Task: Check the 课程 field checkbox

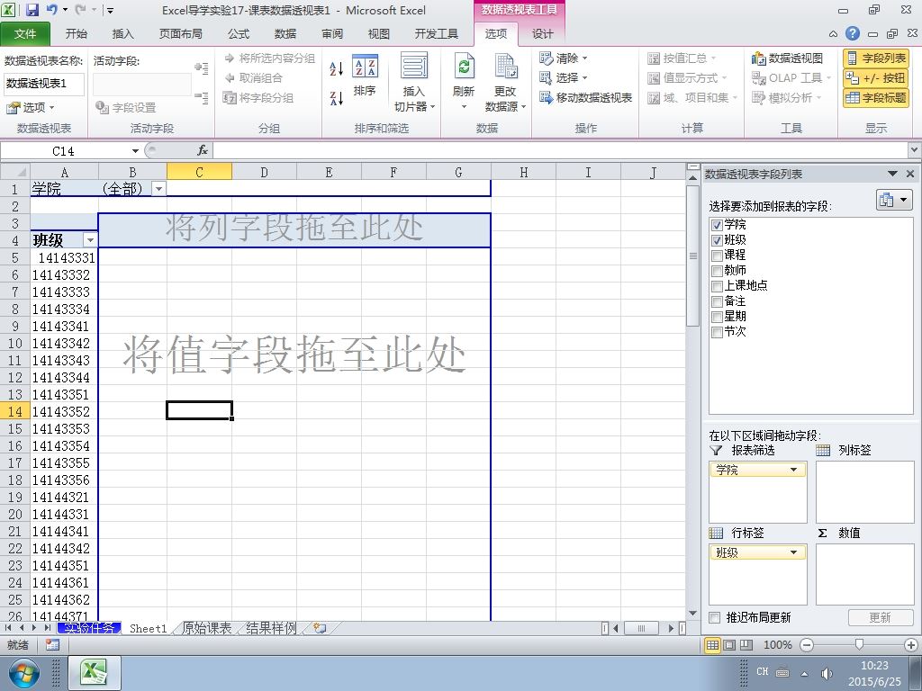Action: tap(717, 255)
